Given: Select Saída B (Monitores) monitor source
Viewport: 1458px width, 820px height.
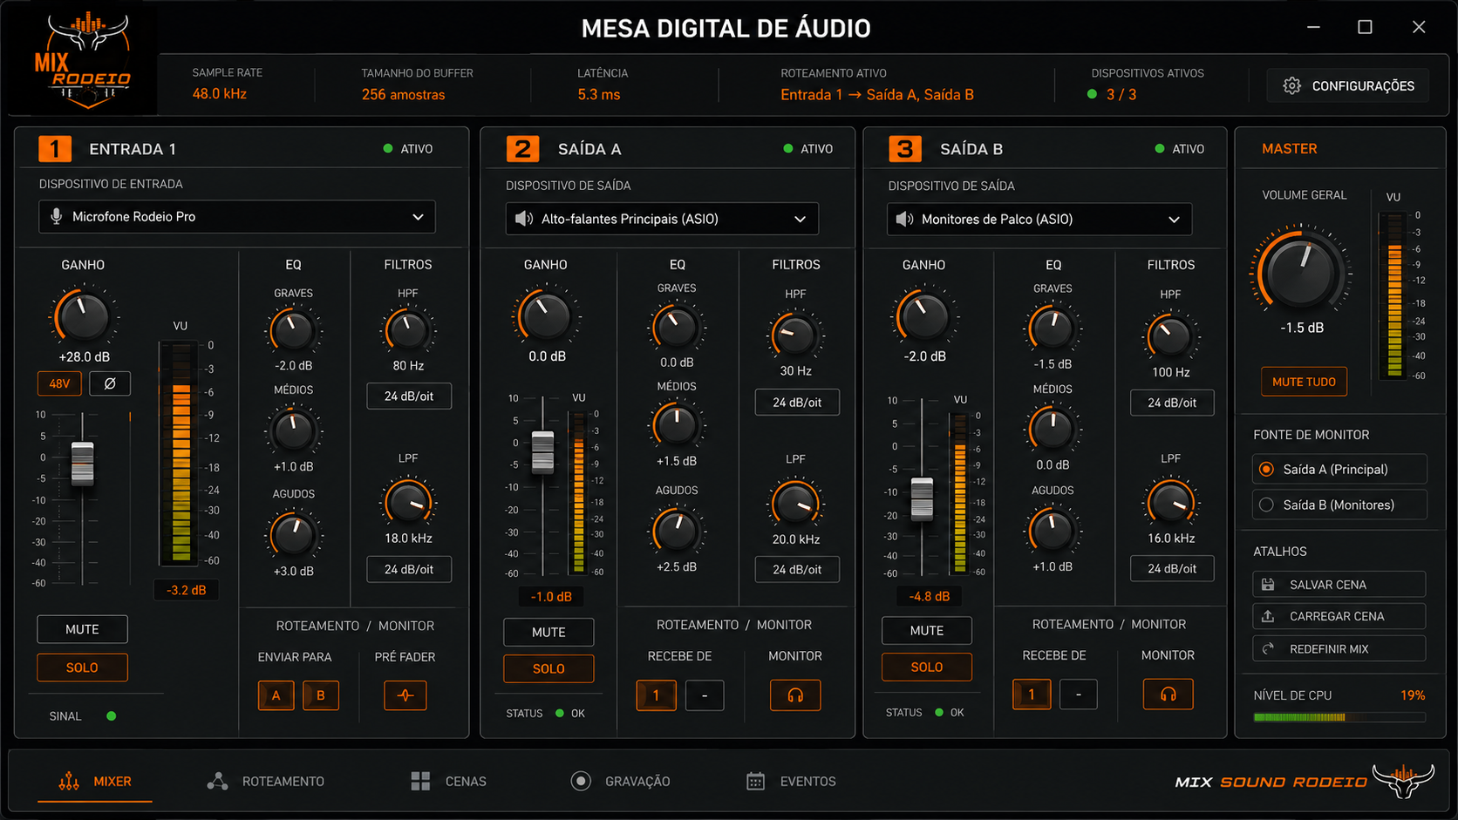Looking at the screenshot, I should [x=1339, y=505].
